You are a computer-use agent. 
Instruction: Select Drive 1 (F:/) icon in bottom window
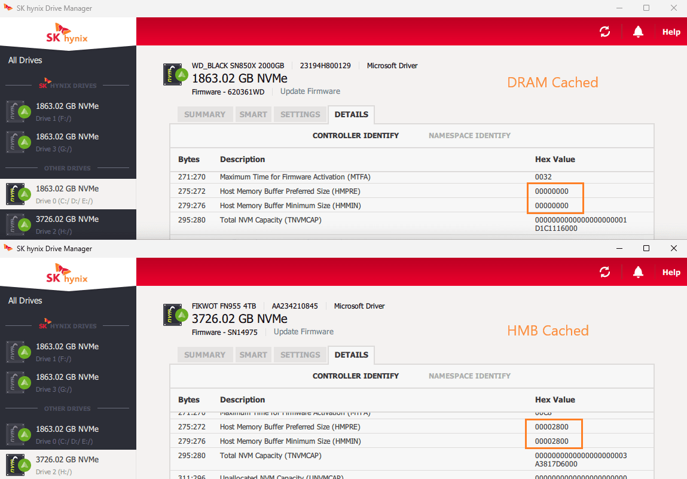(x=17, y=352)
